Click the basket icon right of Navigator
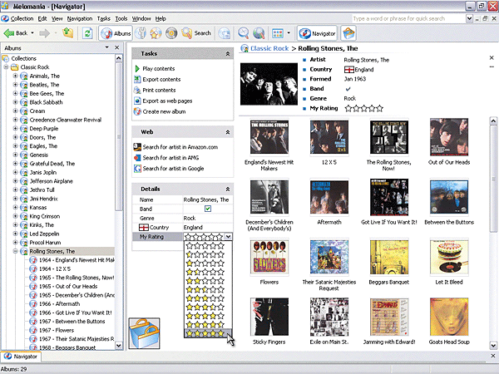This screenshot has height=374, width=499. click(x=348, y=33)
